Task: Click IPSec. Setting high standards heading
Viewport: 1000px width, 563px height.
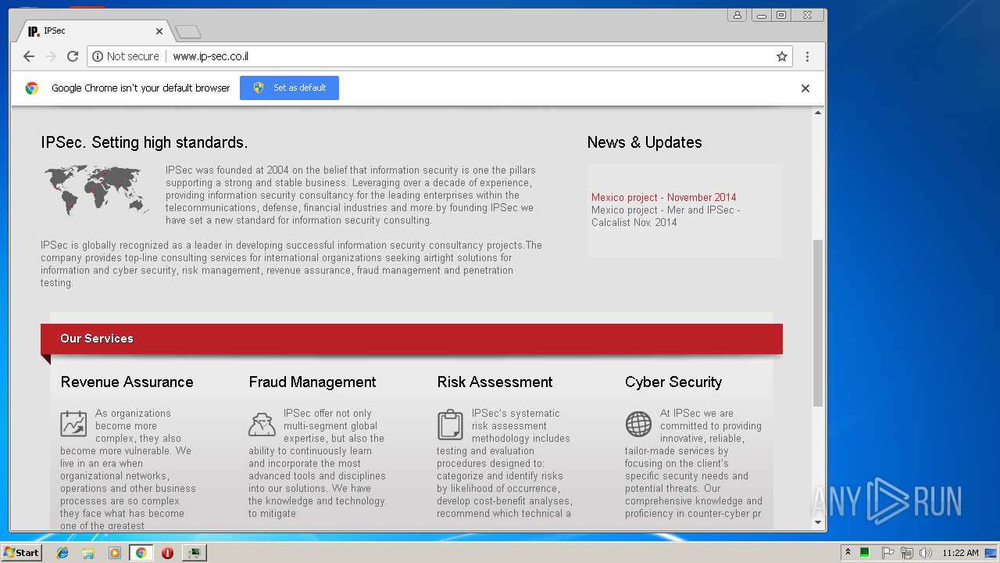Action: pyautogui.click(x=145, y=142)
